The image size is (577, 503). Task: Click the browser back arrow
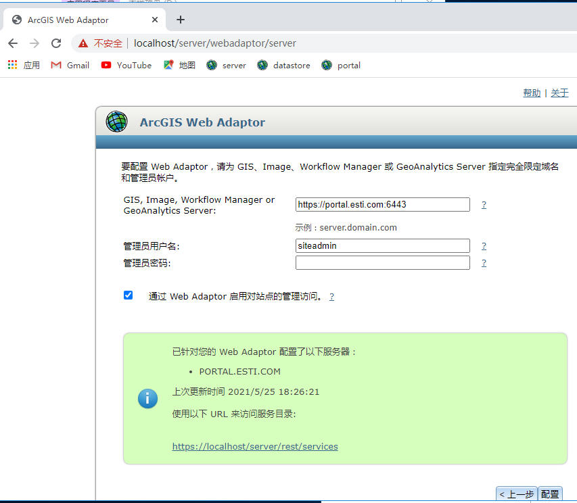point(13,43)
